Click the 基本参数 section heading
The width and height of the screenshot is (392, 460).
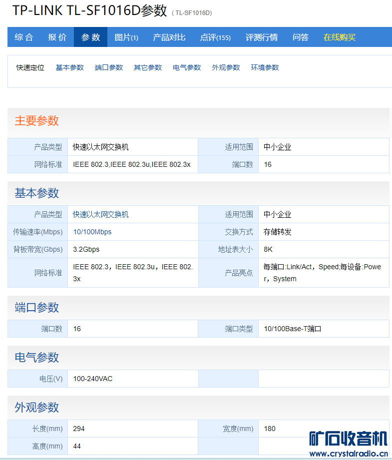[36, 193]
